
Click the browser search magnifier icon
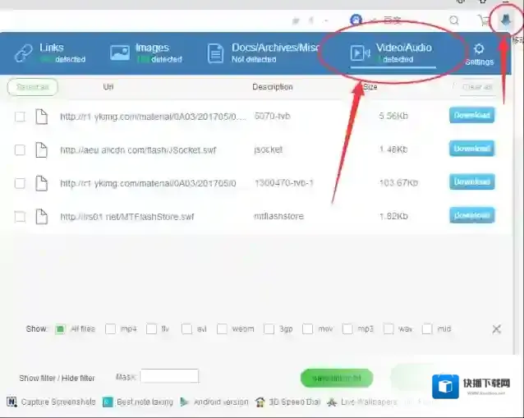[x=454, y=21]
